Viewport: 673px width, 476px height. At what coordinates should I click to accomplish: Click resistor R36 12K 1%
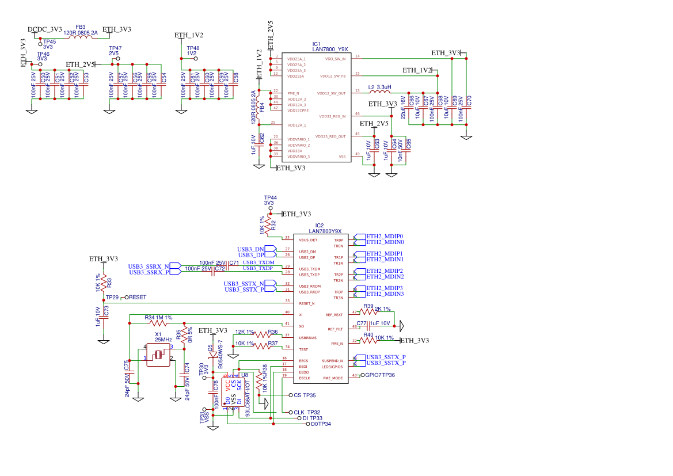pyautogui.click(x=263, y=335)
